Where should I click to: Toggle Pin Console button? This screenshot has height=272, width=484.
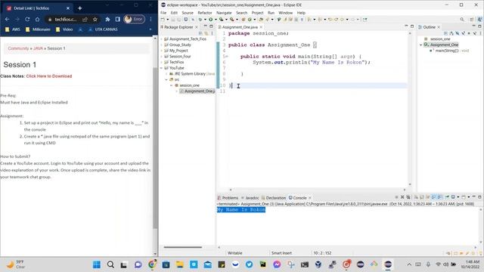(447, 197)
